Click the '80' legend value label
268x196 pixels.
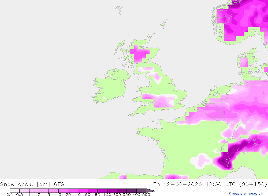click(98, 195)
